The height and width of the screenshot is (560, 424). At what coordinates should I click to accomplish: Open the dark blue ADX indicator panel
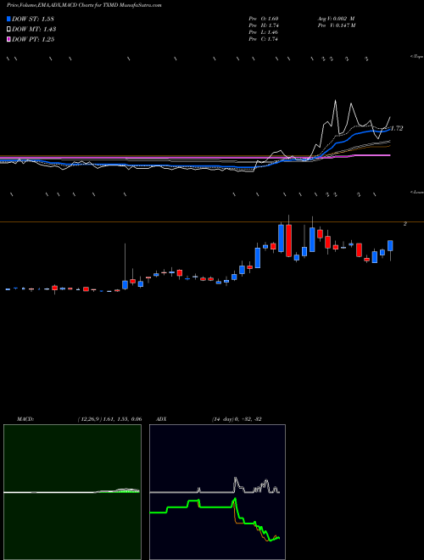[x=217, y=492]
